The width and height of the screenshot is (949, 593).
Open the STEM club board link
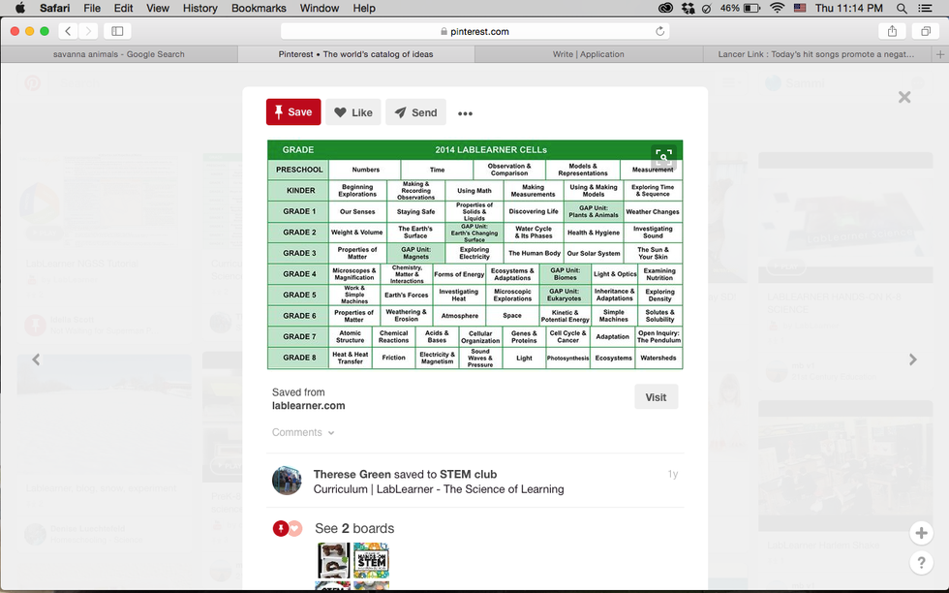tap(468, 474)
